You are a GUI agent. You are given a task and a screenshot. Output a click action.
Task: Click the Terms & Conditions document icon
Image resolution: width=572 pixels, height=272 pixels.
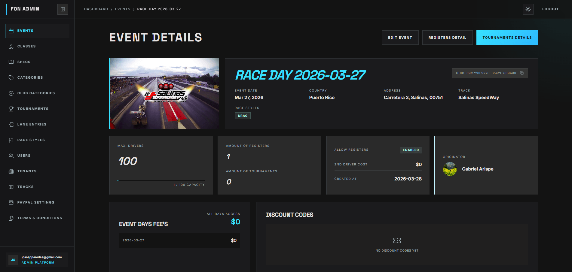click(11, 218)
